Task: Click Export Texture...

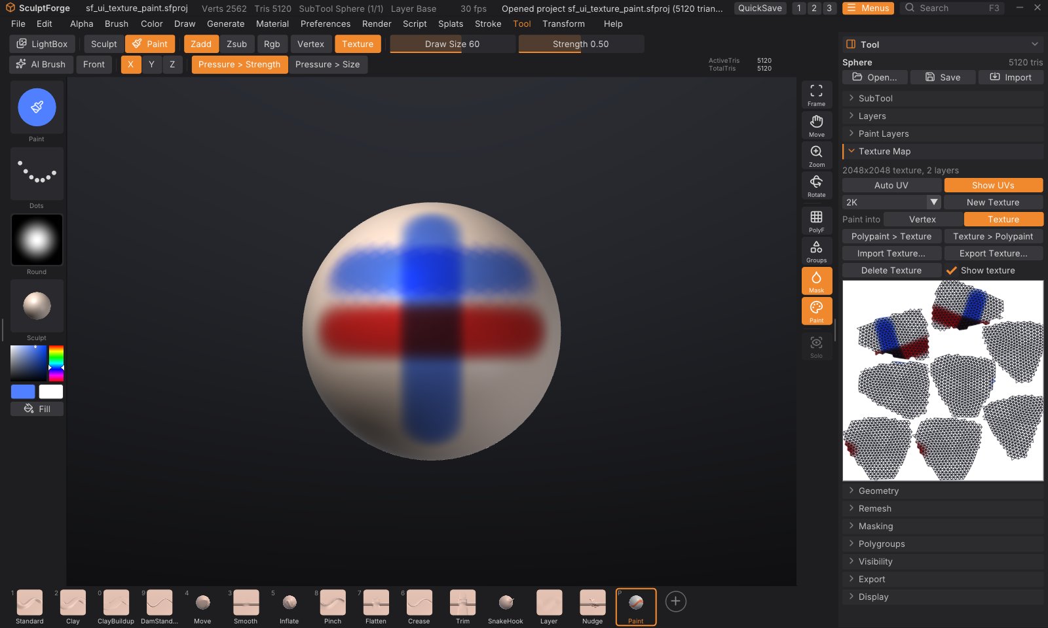Action: coord(993,253)
